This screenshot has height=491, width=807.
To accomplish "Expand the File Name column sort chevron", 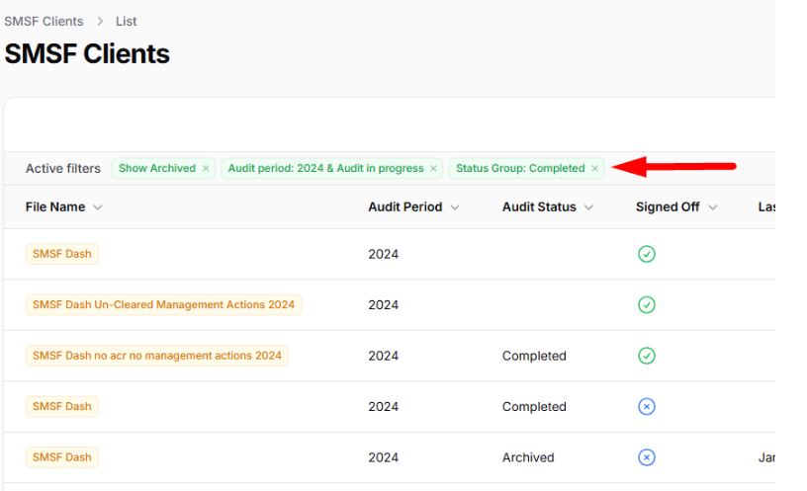I will point(98,207).
